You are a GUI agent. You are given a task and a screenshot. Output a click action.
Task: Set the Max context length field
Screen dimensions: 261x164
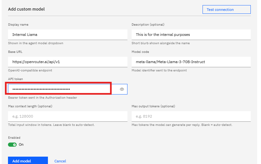[x=68, y=116]
